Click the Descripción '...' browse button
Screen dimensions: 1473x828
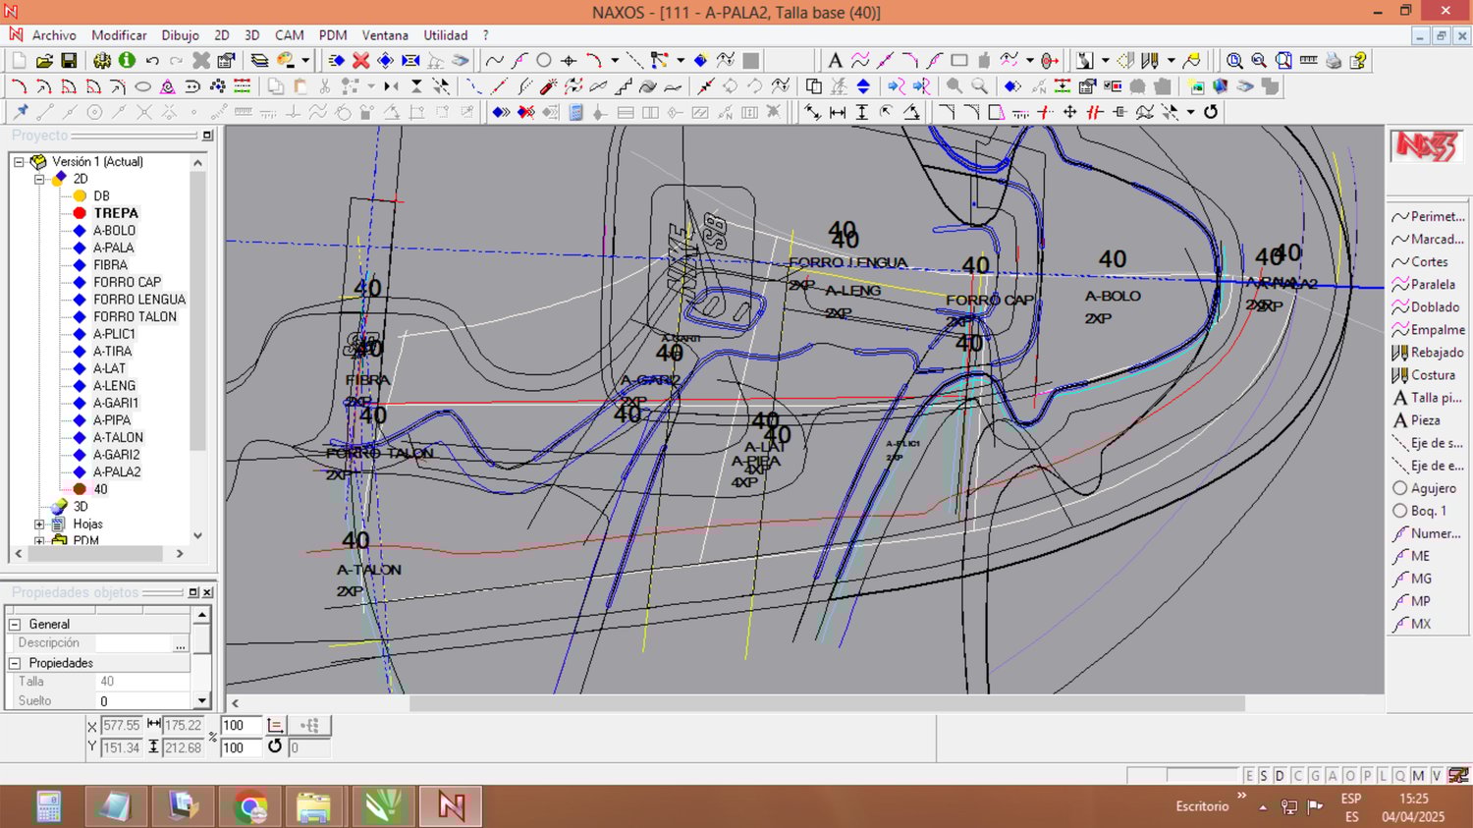coord(180,644)
